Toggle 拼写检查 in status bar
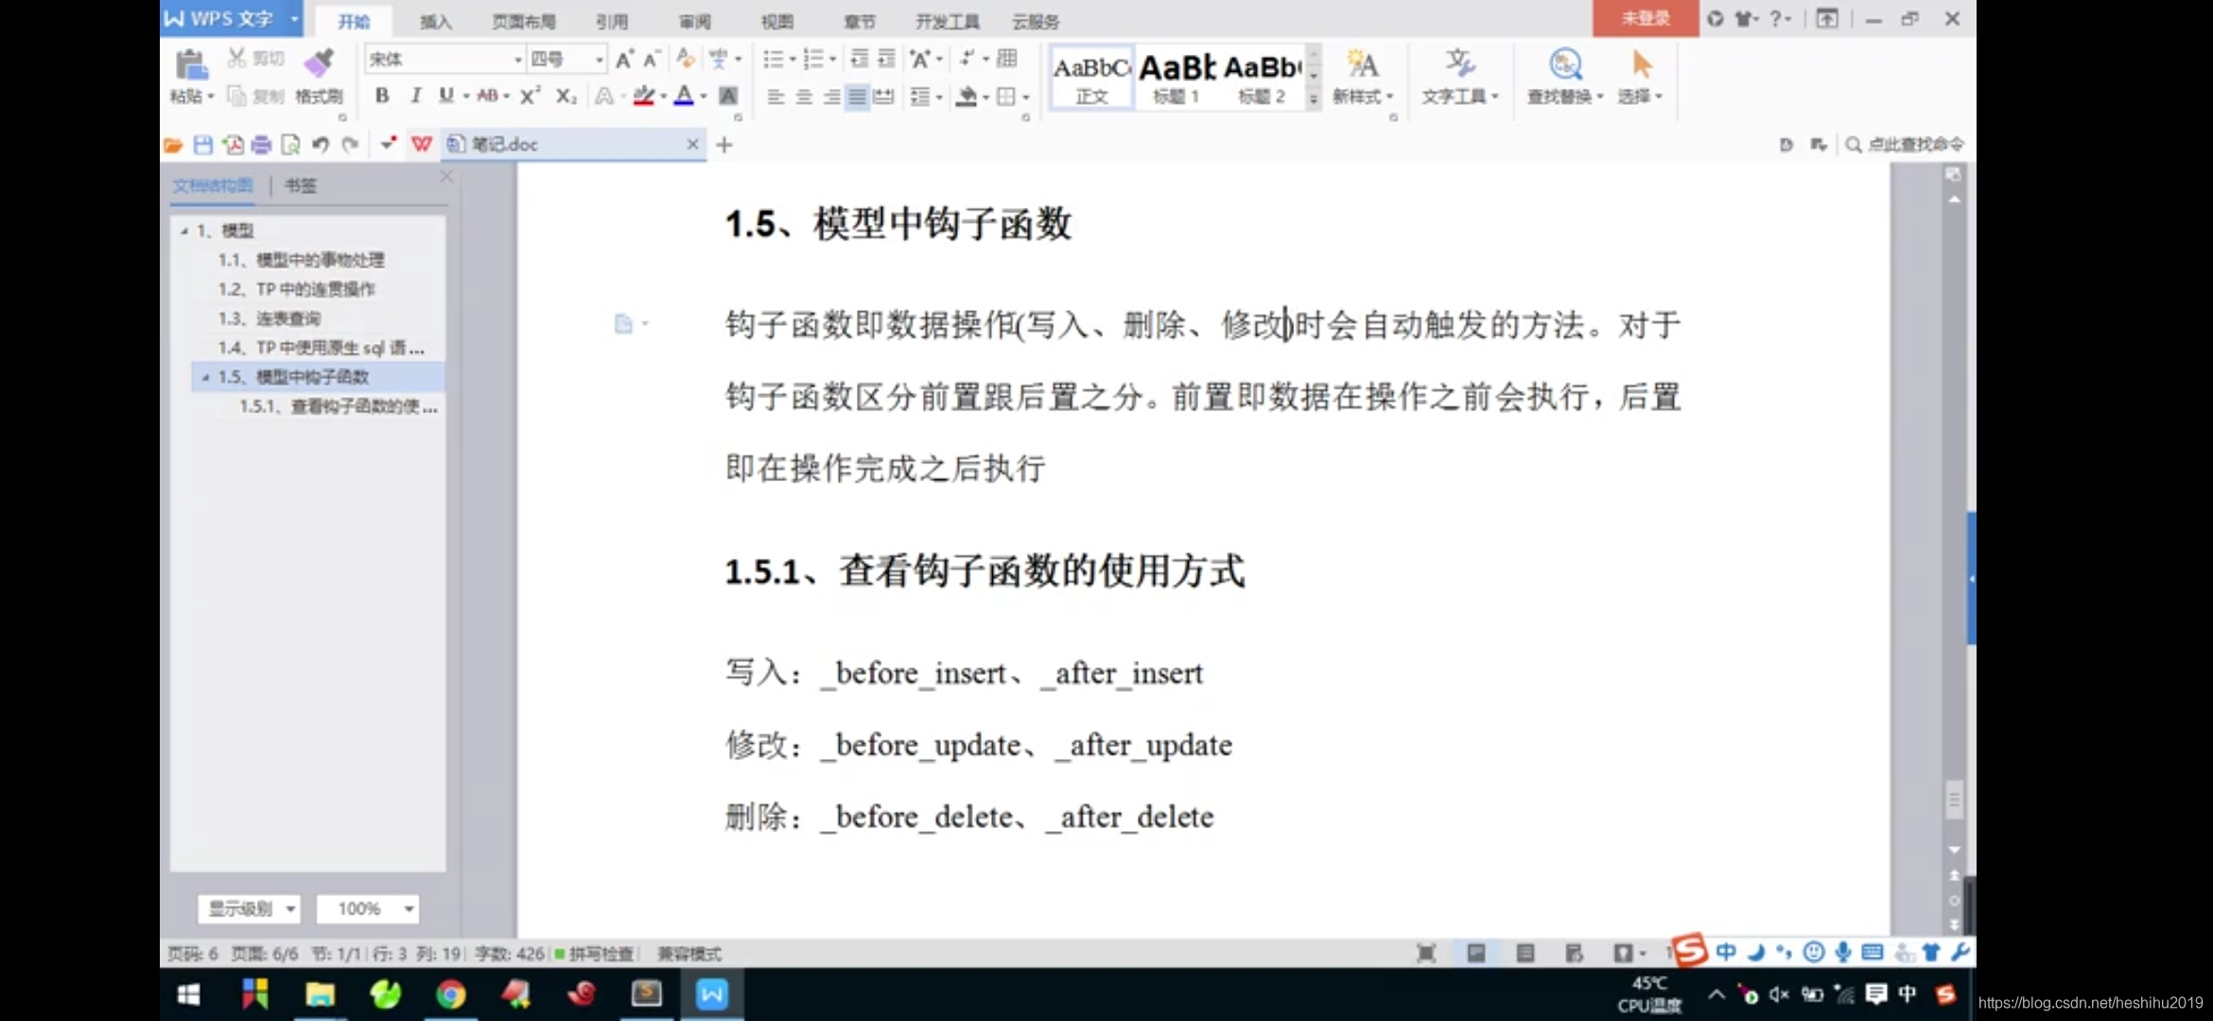This screenshot has width=2213, height=1021. [595, 954]
